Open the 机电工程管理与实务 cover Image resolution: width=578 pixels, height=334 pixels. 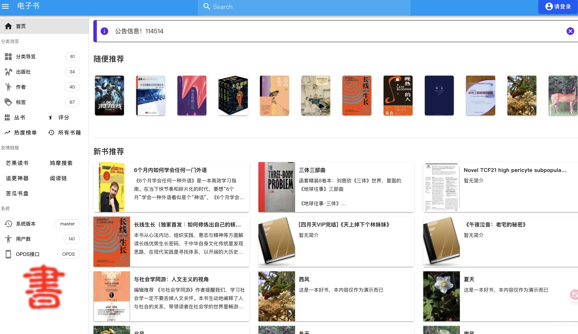(481, 96)
